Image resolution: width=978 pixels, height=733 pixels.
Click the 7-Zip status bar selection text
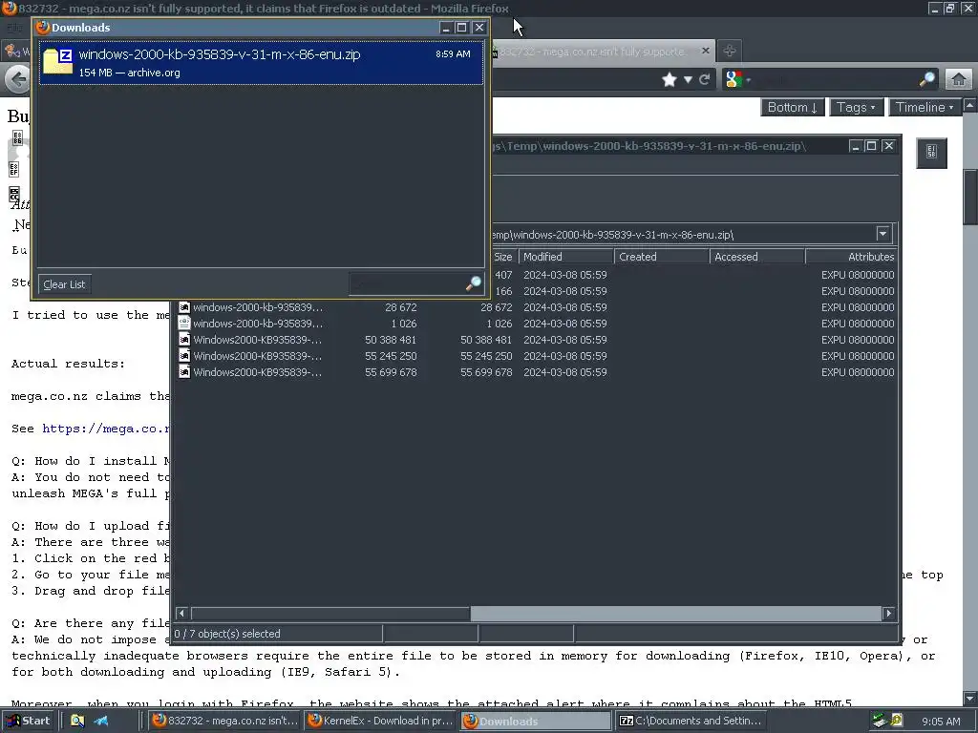(x=227, y=634)
